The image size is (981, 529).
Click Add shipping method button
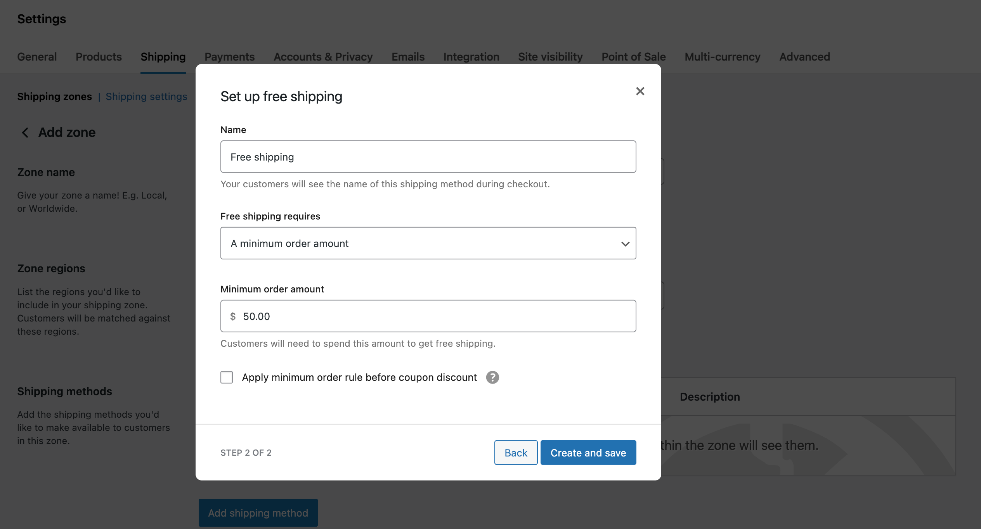pyautogui.click(x=258, y=513)
